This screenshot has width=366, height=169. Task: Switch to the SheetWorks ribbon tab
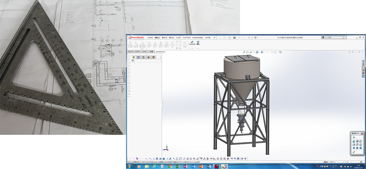160,51
